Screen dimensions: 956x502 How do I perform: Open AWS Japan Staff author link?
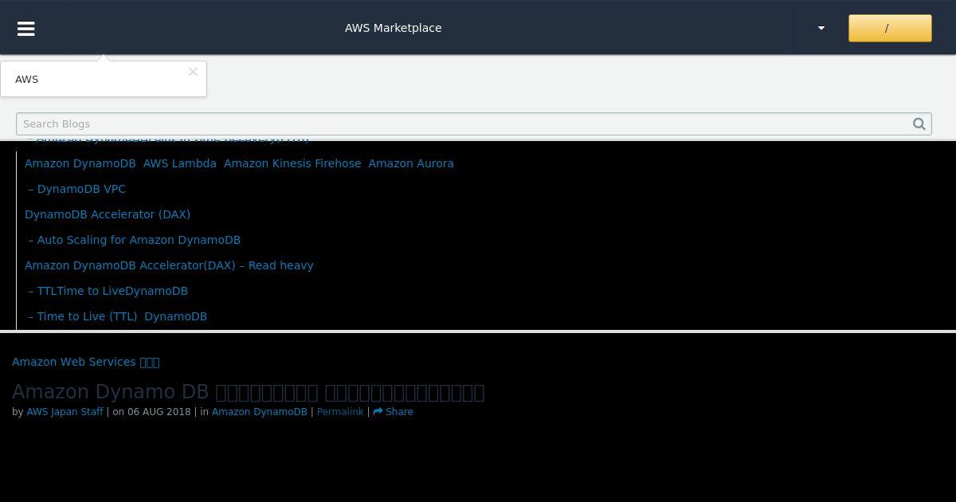pyautogui.click(x=65, y=412)
